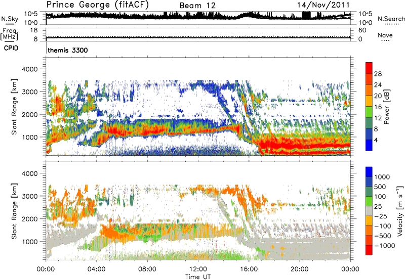Viewport: 405px width, 280px height.
Task: Click the 'Power [dB]' colorbar title
Action: coord(386,107)
